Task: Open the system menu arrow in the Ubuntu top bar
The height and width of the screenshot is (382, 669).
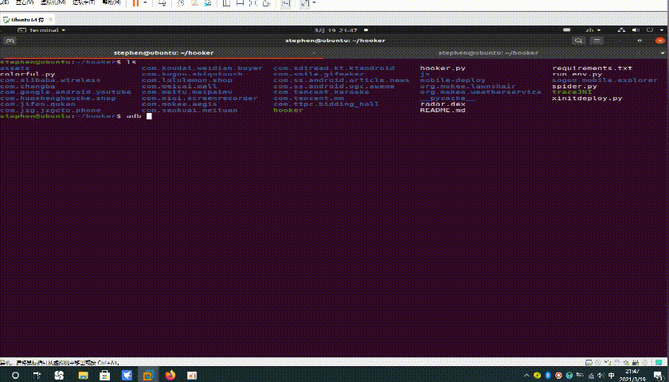Action: point(663,30)
